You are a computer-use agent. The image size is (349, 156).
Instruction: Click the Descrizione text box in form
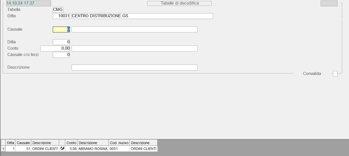tap(134, 67)
